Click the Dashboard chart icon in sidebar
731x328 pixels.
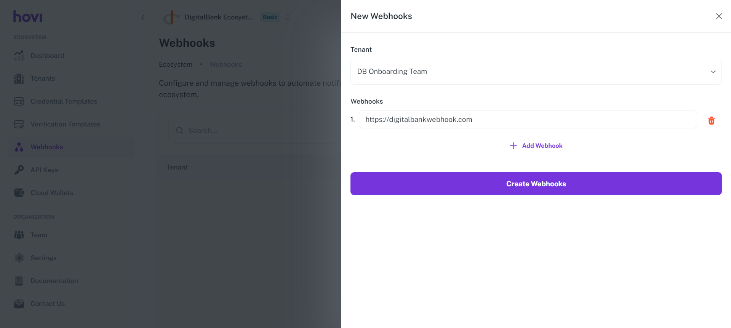point(19,56)
